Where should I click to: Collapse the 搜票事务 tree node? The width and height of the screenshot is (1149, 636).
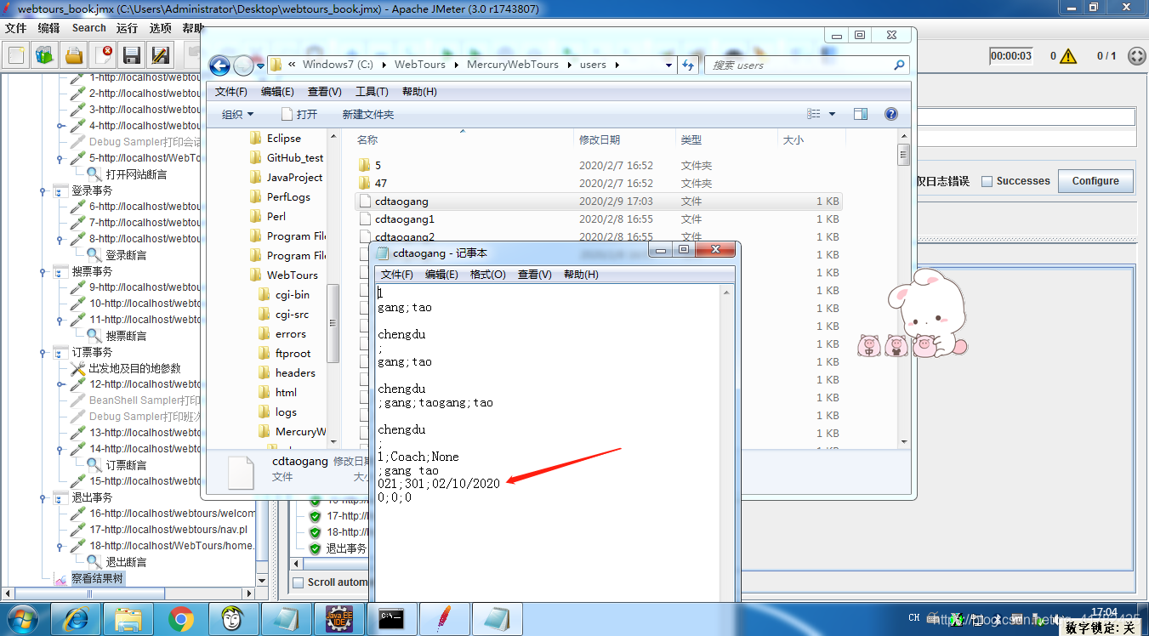[43, 272]
